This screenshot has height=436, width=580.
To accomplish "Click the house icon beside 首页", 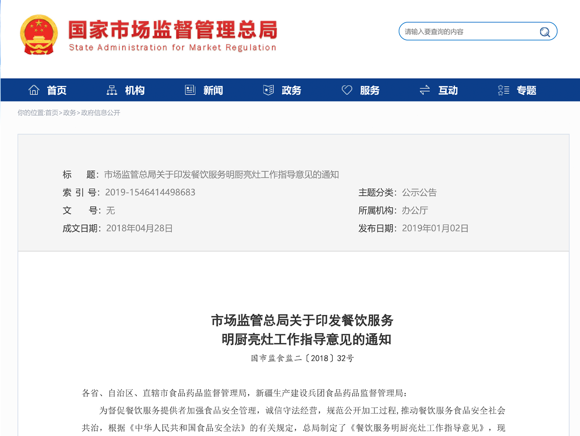I will 34,90.
